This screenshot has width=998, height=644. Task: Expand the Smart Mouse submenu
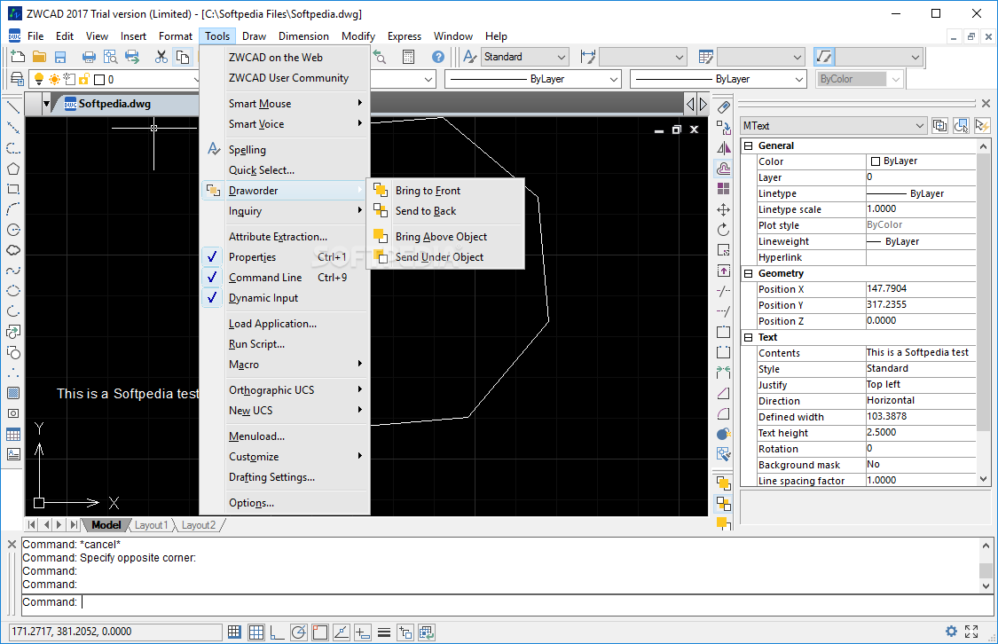[x=285, y=103]
